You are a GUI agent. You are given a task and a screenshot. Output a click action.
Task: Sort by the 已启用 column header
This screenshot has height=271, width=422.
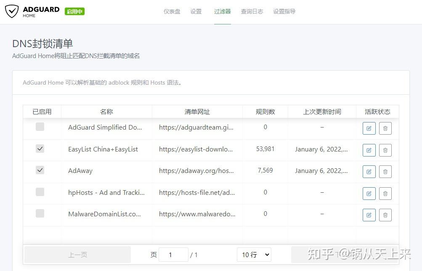42,112
